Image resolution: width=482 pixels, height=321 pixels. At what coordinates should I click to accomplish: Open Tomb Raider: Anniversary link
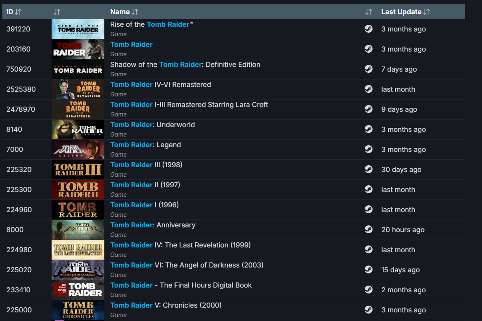tap(153, 225)
